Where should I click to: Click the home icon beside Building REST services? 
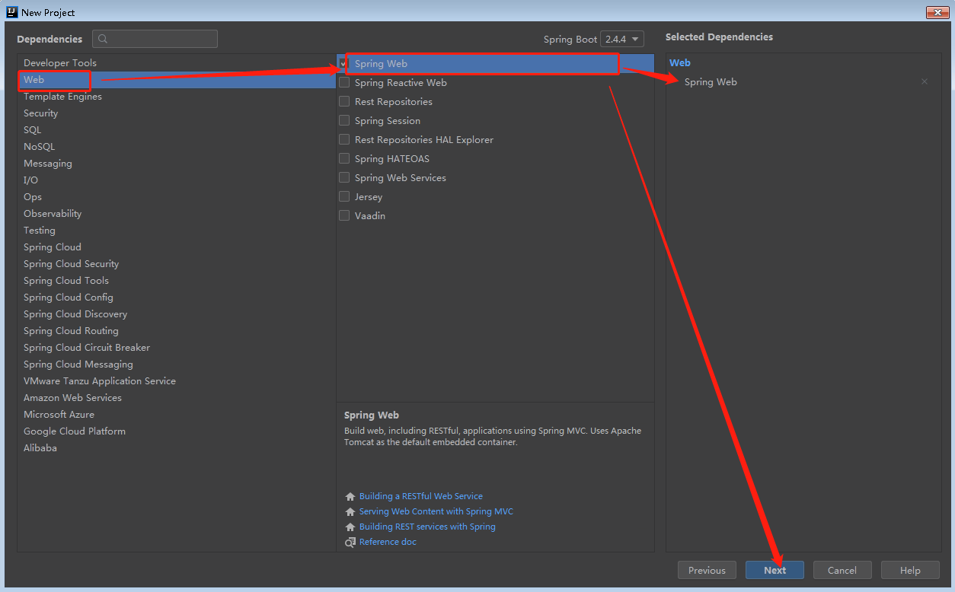[350, 527]
